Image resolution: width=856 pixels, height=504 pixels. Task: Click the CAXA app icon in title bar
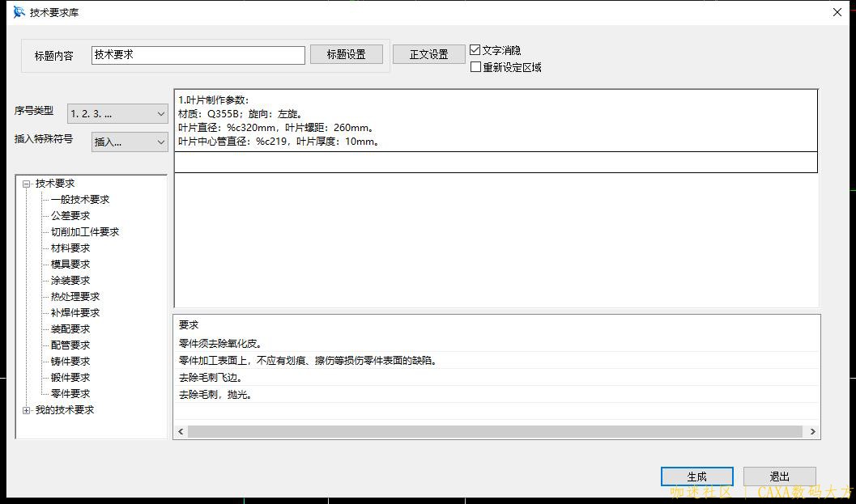pos(19,12)
